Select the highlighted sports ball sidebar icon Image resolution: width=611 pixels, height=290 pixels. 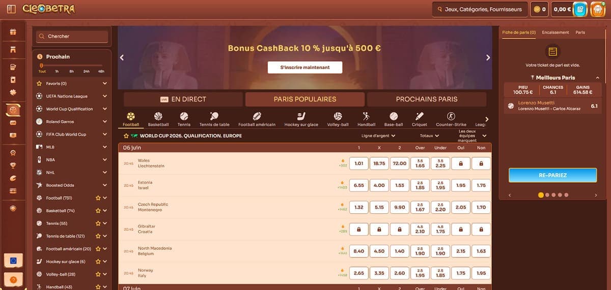[13, 110]
